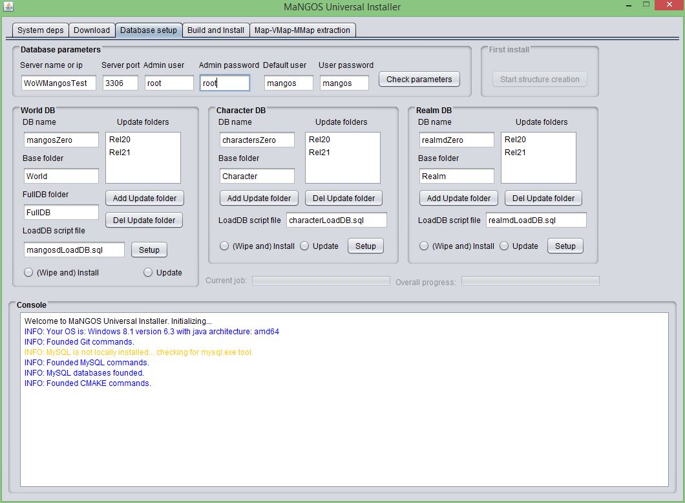685x503 pixels.
Task: Click the 'Founded CMAKE commands' console line
Action: (87, 383)
